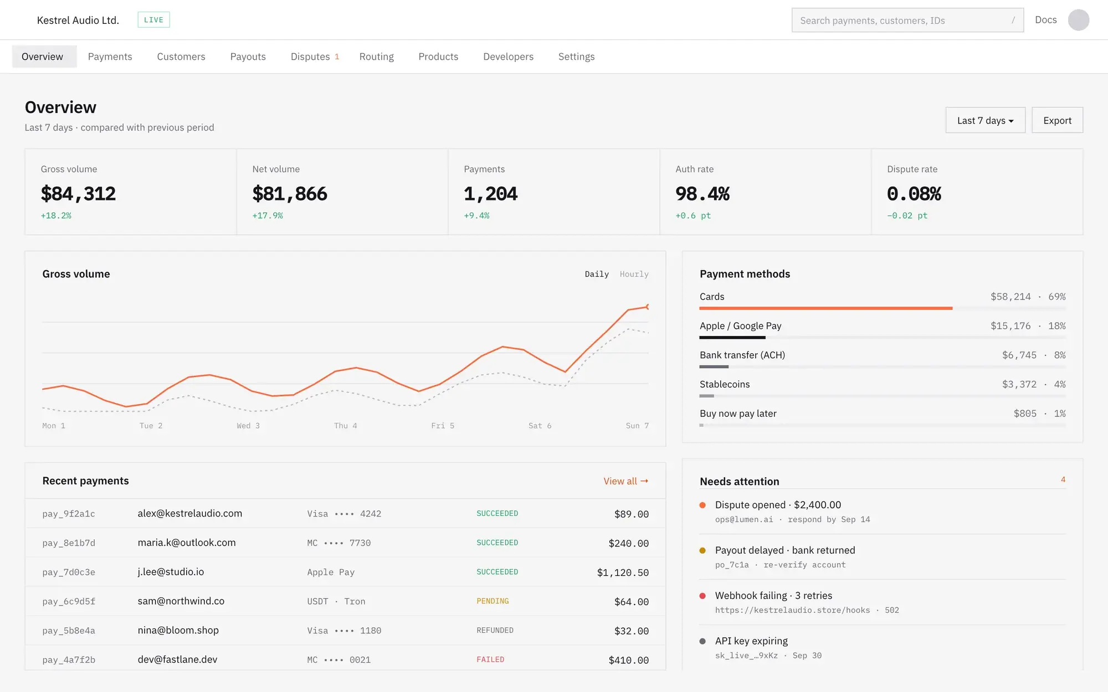Click REFUNDED status on nina@bloom.shop
This screenshot has width=1108, height=692.
495,631
